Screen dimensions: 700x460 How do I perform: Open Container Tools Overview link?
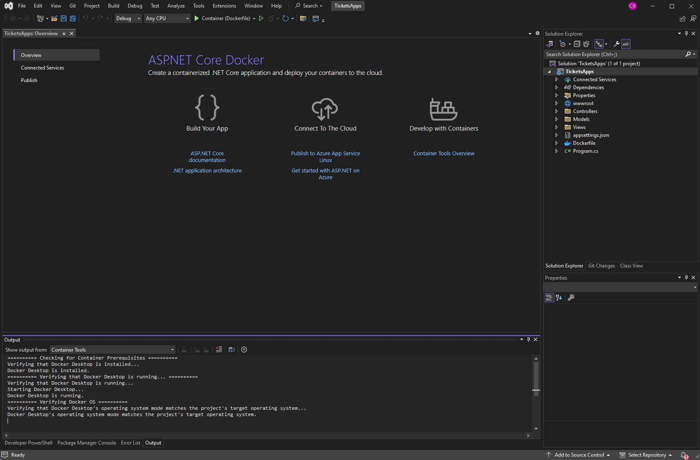pyautogui.click(x=444, y=154)
